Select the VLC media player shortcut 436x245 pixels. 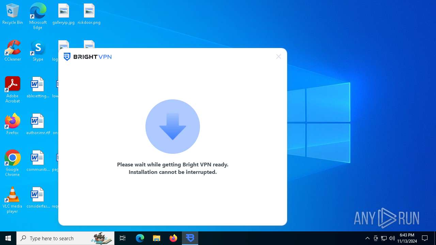[x=13, y=200]
